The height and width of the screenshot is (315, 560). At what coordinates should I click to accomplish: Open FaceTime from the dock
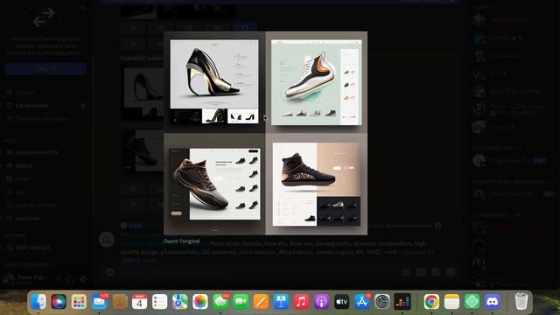241,302
